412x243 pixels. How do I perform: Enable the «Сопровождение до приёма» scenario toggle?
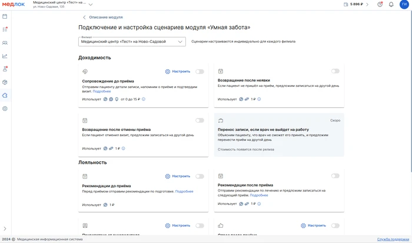pyautogui.click(x=200, y=72)
